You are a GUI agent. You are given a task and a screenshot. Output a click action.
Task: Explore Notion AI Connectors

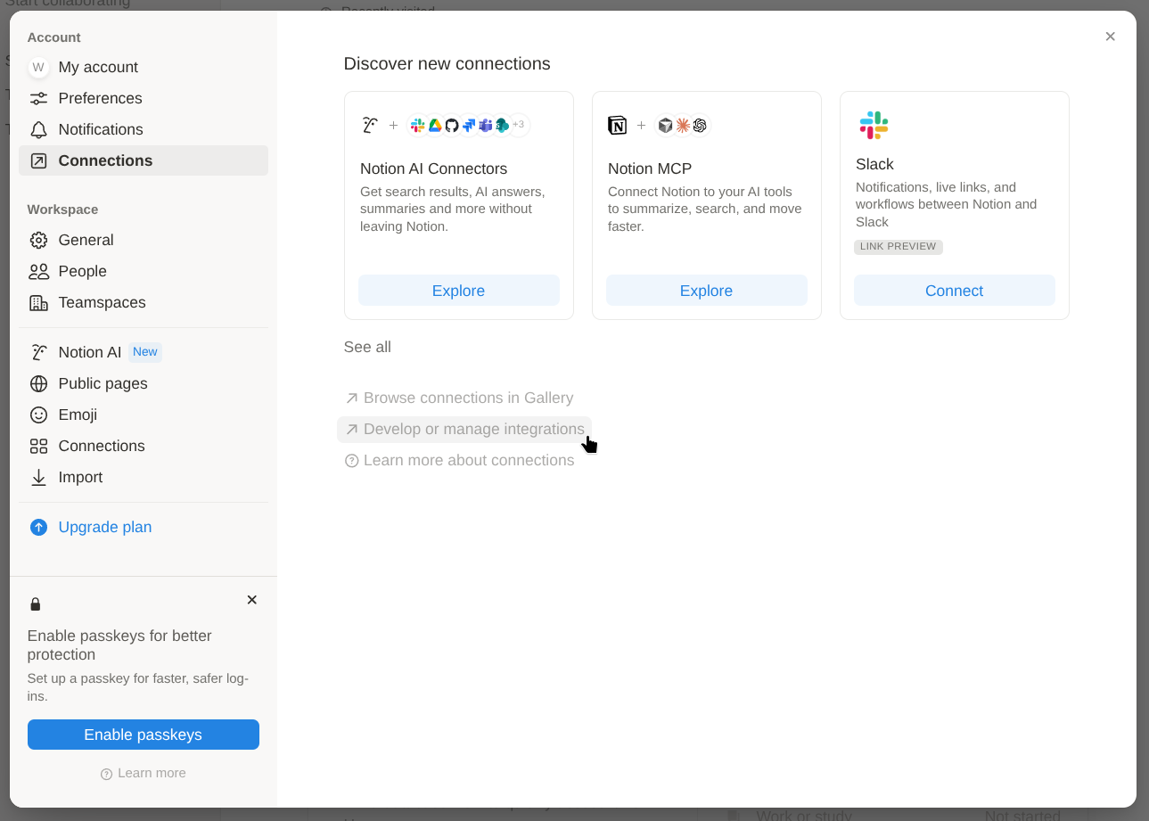(458, 291)
